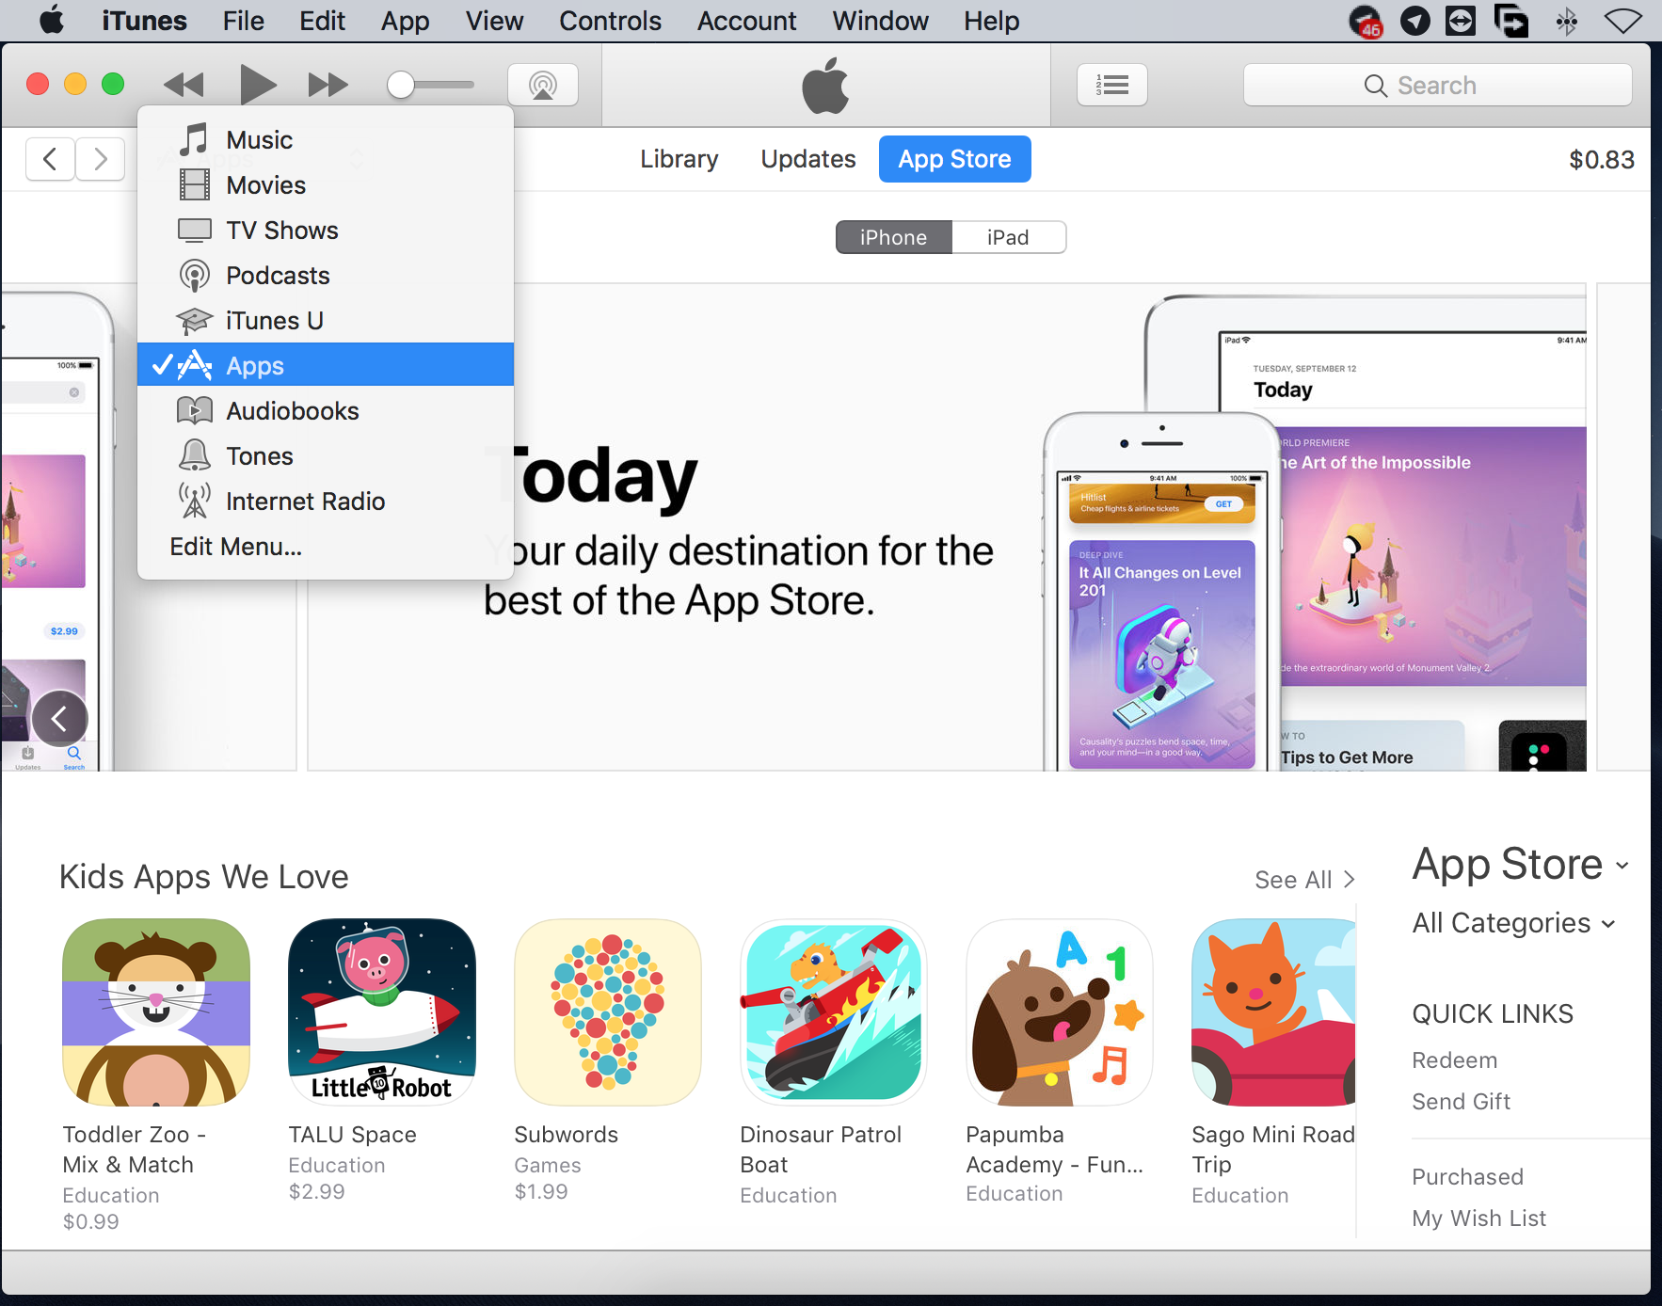Open the Edit menu

pyautogui.click(x=322, y=21)
